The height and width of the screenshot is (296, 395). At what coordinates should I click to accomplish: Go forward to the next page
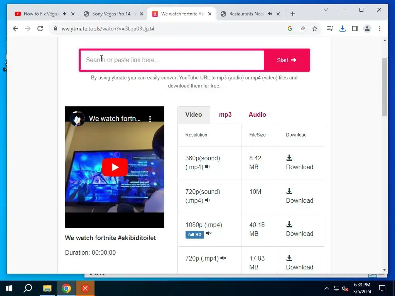[28, 29]
